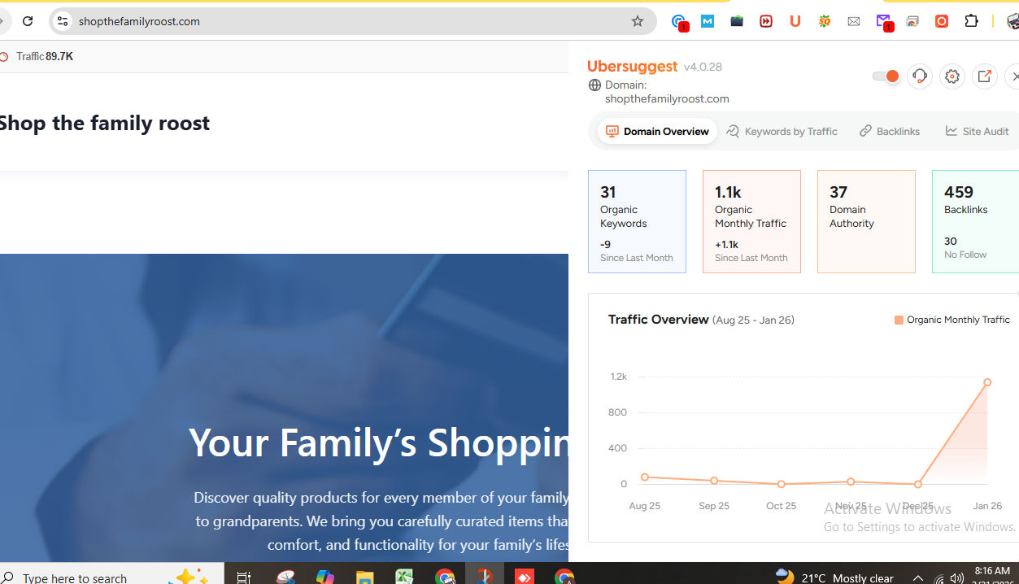Open File Explorer from the taskbar
Image resolution: width=1019 pixels, height=584 pixels.
pos(365,577)
